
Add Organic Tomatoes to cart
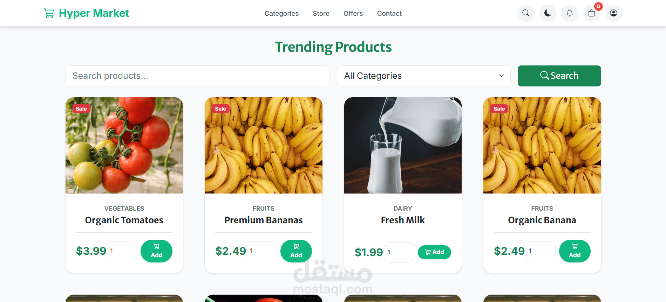coord(156,251)
